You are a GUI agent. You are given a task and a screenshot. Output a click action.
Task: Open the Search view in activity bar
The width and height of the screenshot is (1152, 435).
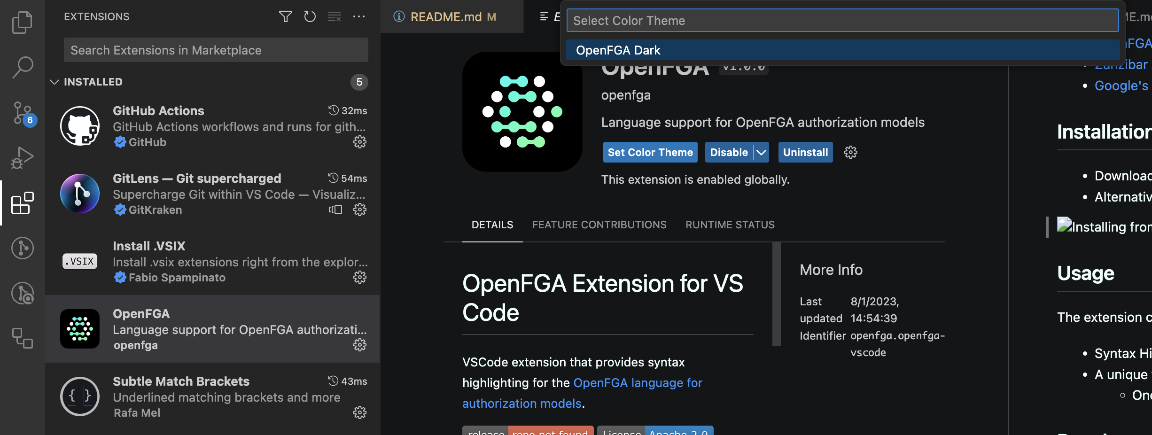(22, 67)
